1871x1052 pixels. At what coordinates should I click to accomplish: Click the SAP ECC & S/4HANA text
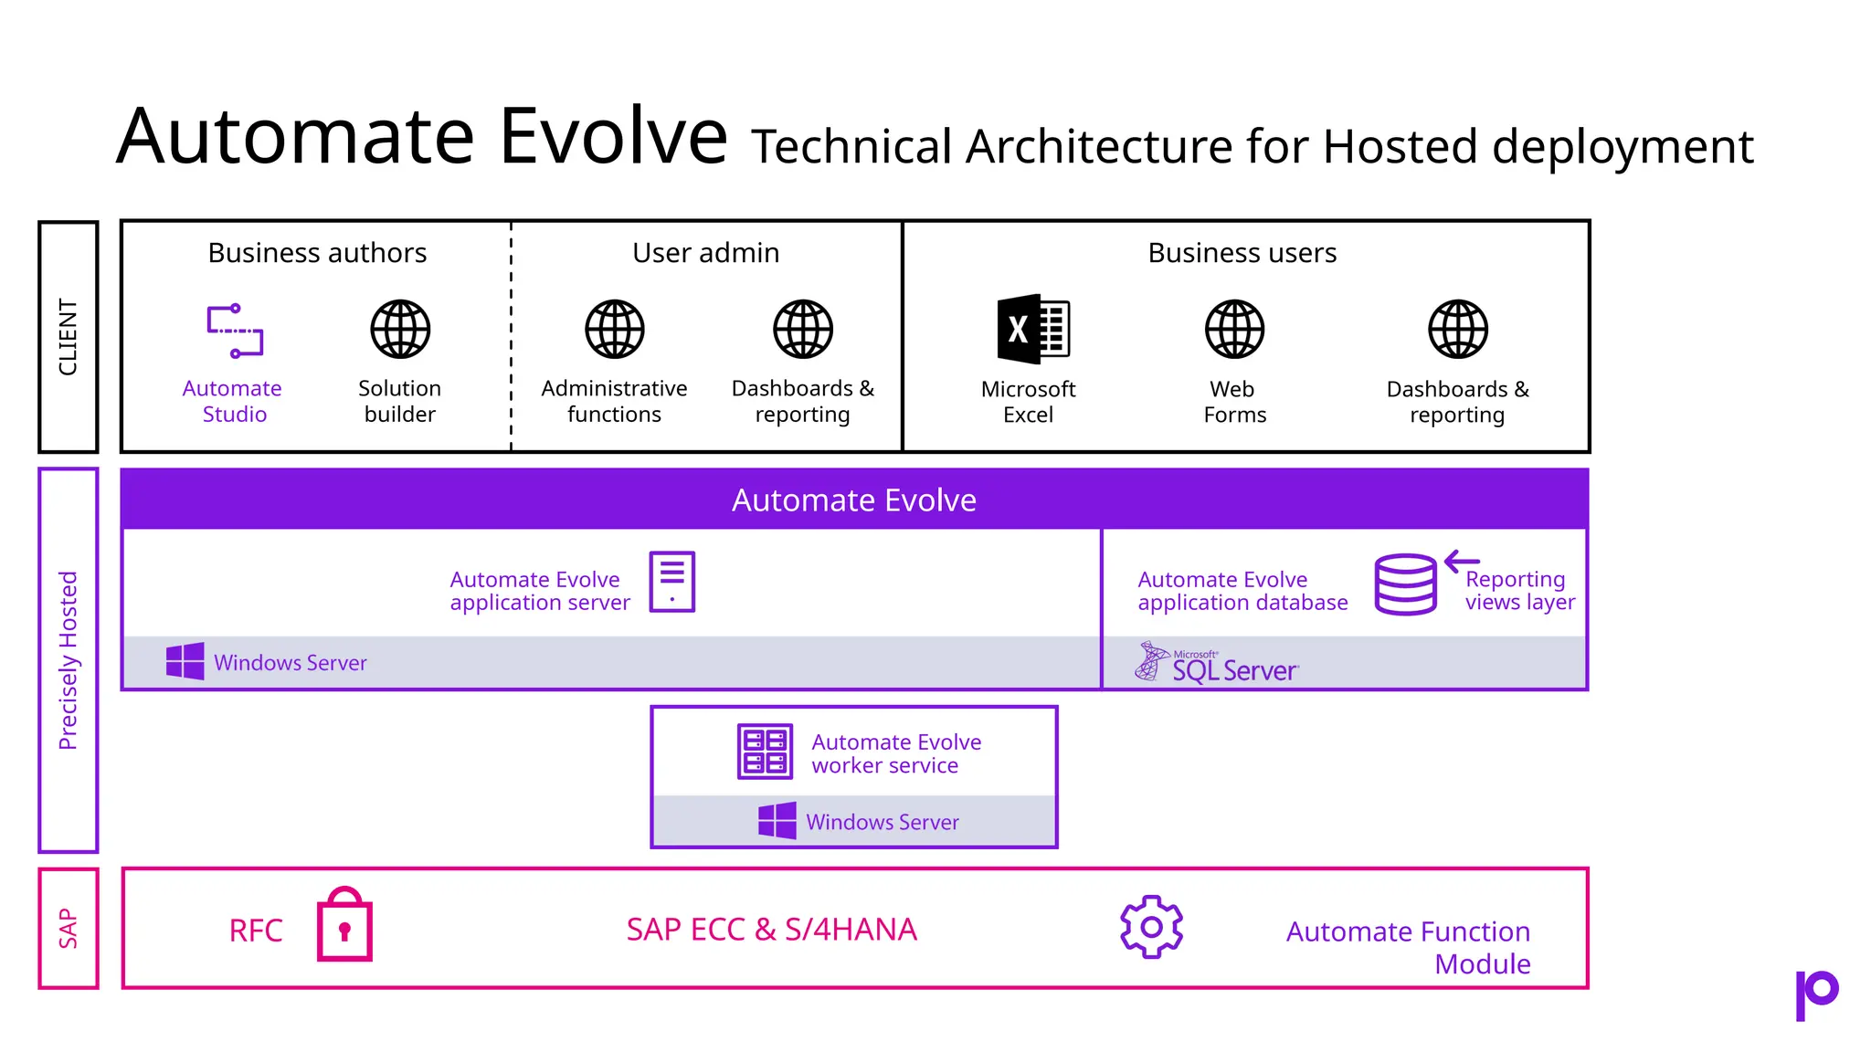pos(771,930)
